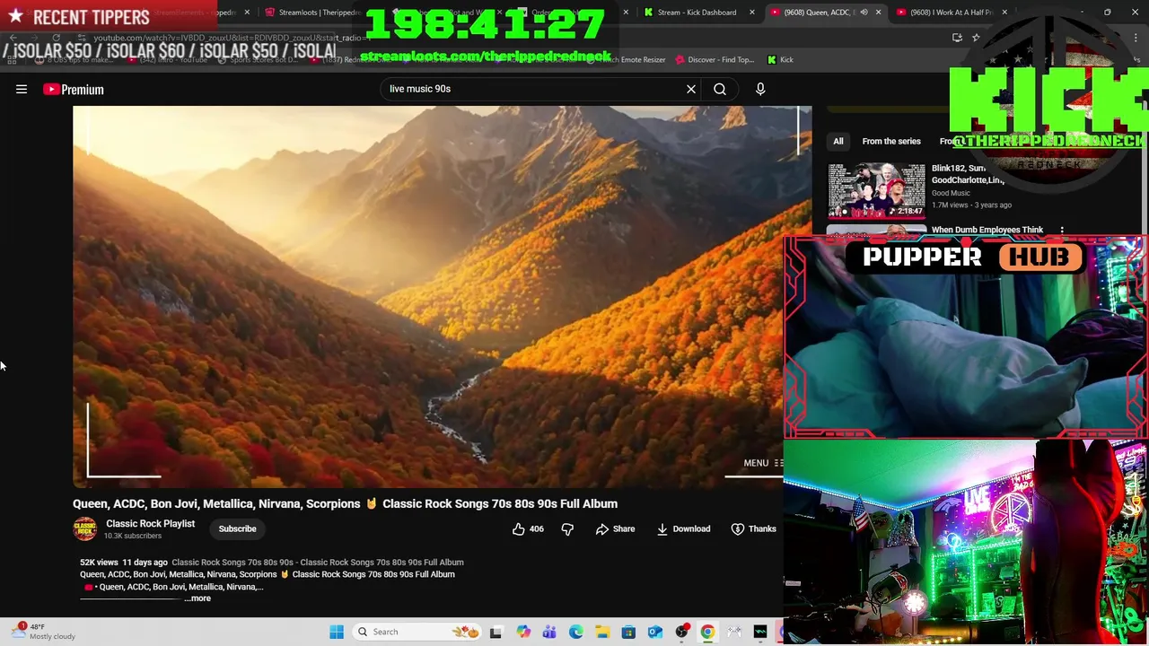The height and width of the screenshot is (646, 1149).
Task: Open 'When Dumb Employees Think' video title
Action: pyautogui.click(x=987, y=230)
